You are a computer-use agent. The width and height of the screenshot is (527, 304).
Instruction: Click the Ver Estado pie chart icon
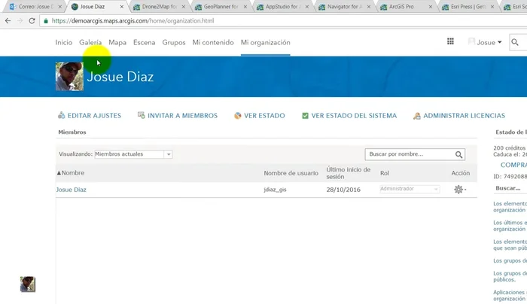point(238,116)
